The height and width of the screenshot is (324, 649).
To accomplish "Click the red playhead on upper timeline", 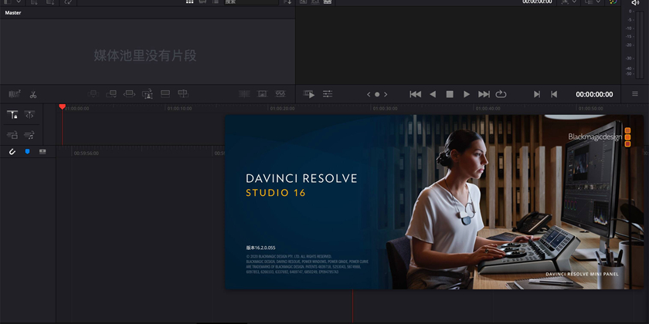I will point(63,107).
